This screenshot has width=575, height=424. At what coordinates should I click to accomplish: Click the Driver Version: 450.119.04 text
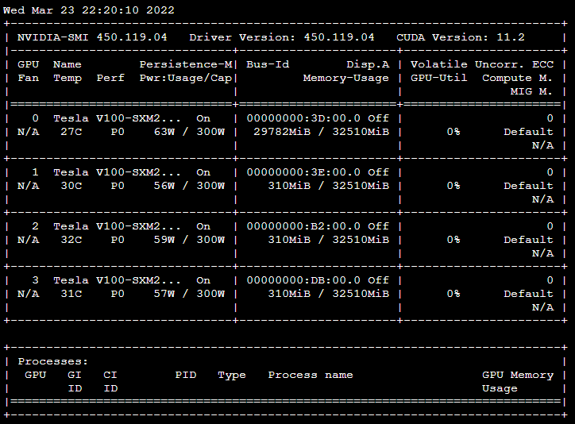click(282, 37)
